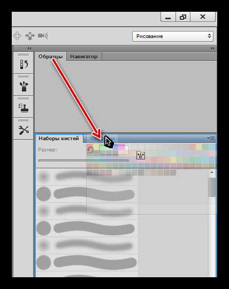Open the Brush Presets panel icon

(x=24, y=87)
